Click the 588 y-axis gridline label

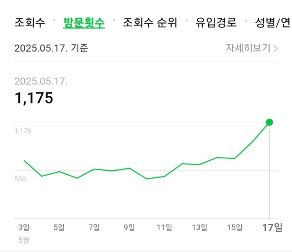click(20, 179)
